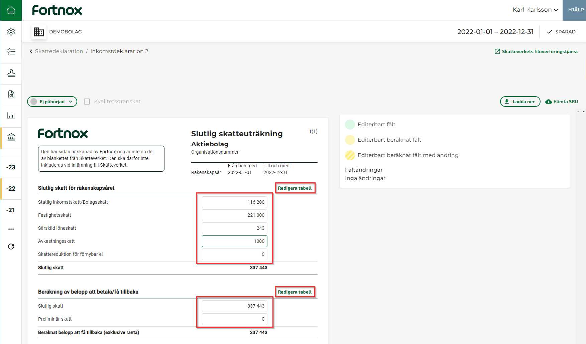Open the home icon in the sidebar
Viewport: 586px width, 344px height.
[x=11, y=10]
